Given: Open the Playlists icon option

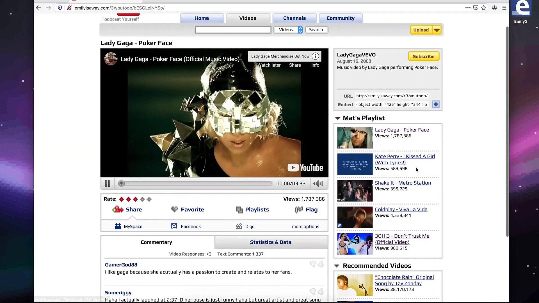Looking at the screenshot, I should 239,210.
